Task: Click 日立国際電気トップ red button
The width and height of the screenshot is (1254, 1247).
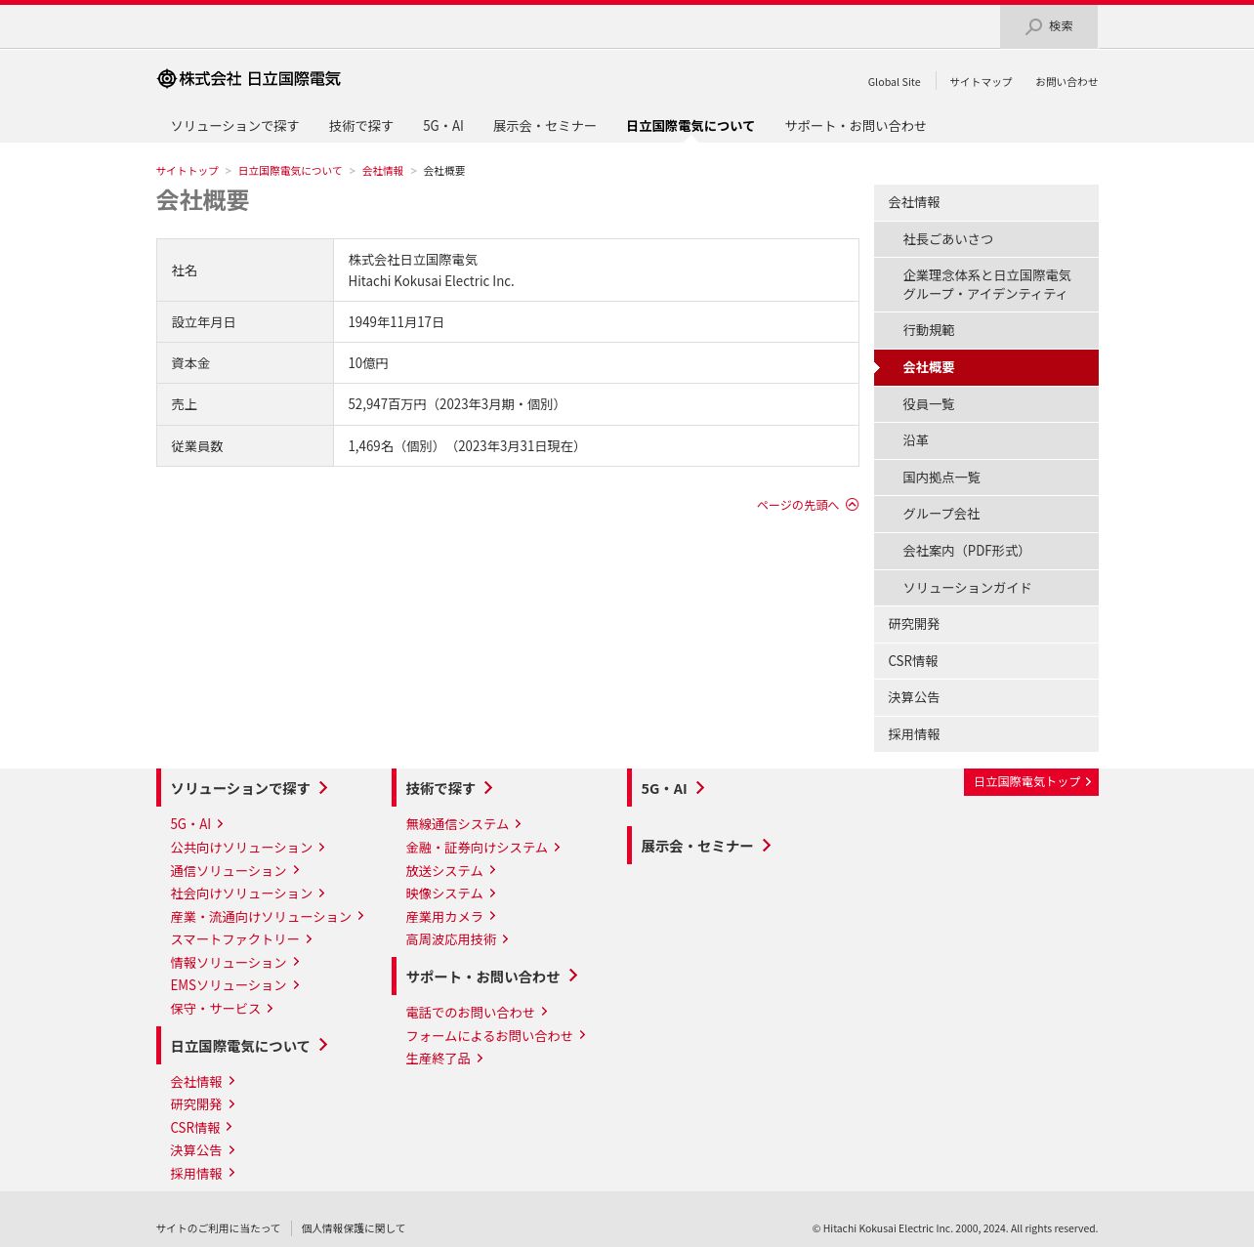Action: (x=1031, y=782)
